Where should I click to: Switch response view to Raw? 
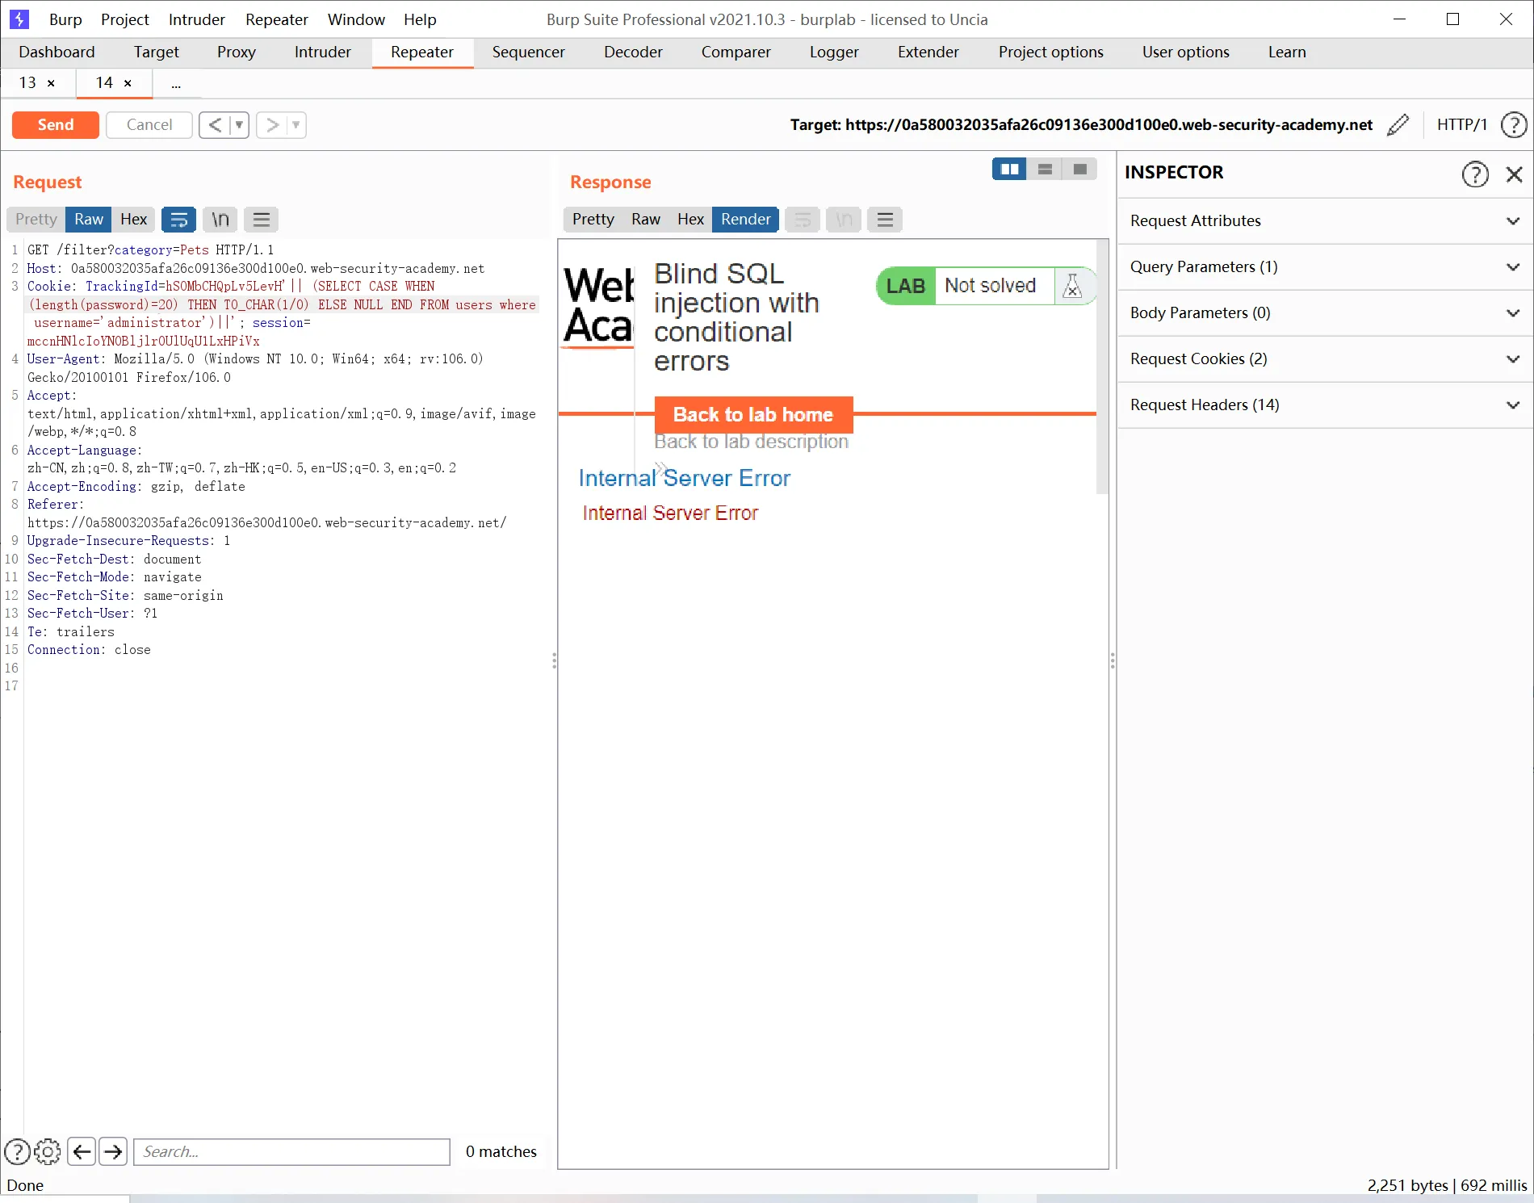[x=646, y=219]
